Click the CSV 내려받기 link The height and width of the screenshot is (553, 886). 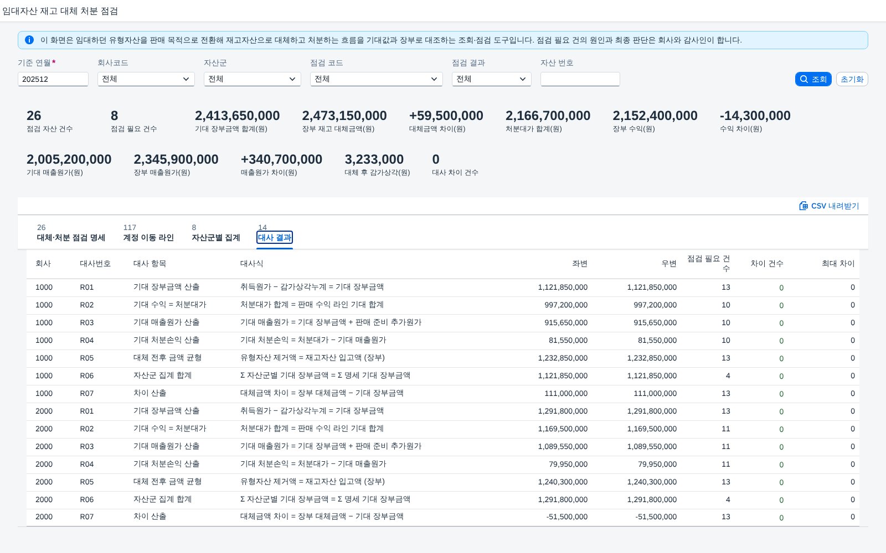click(x=829, y=206)
